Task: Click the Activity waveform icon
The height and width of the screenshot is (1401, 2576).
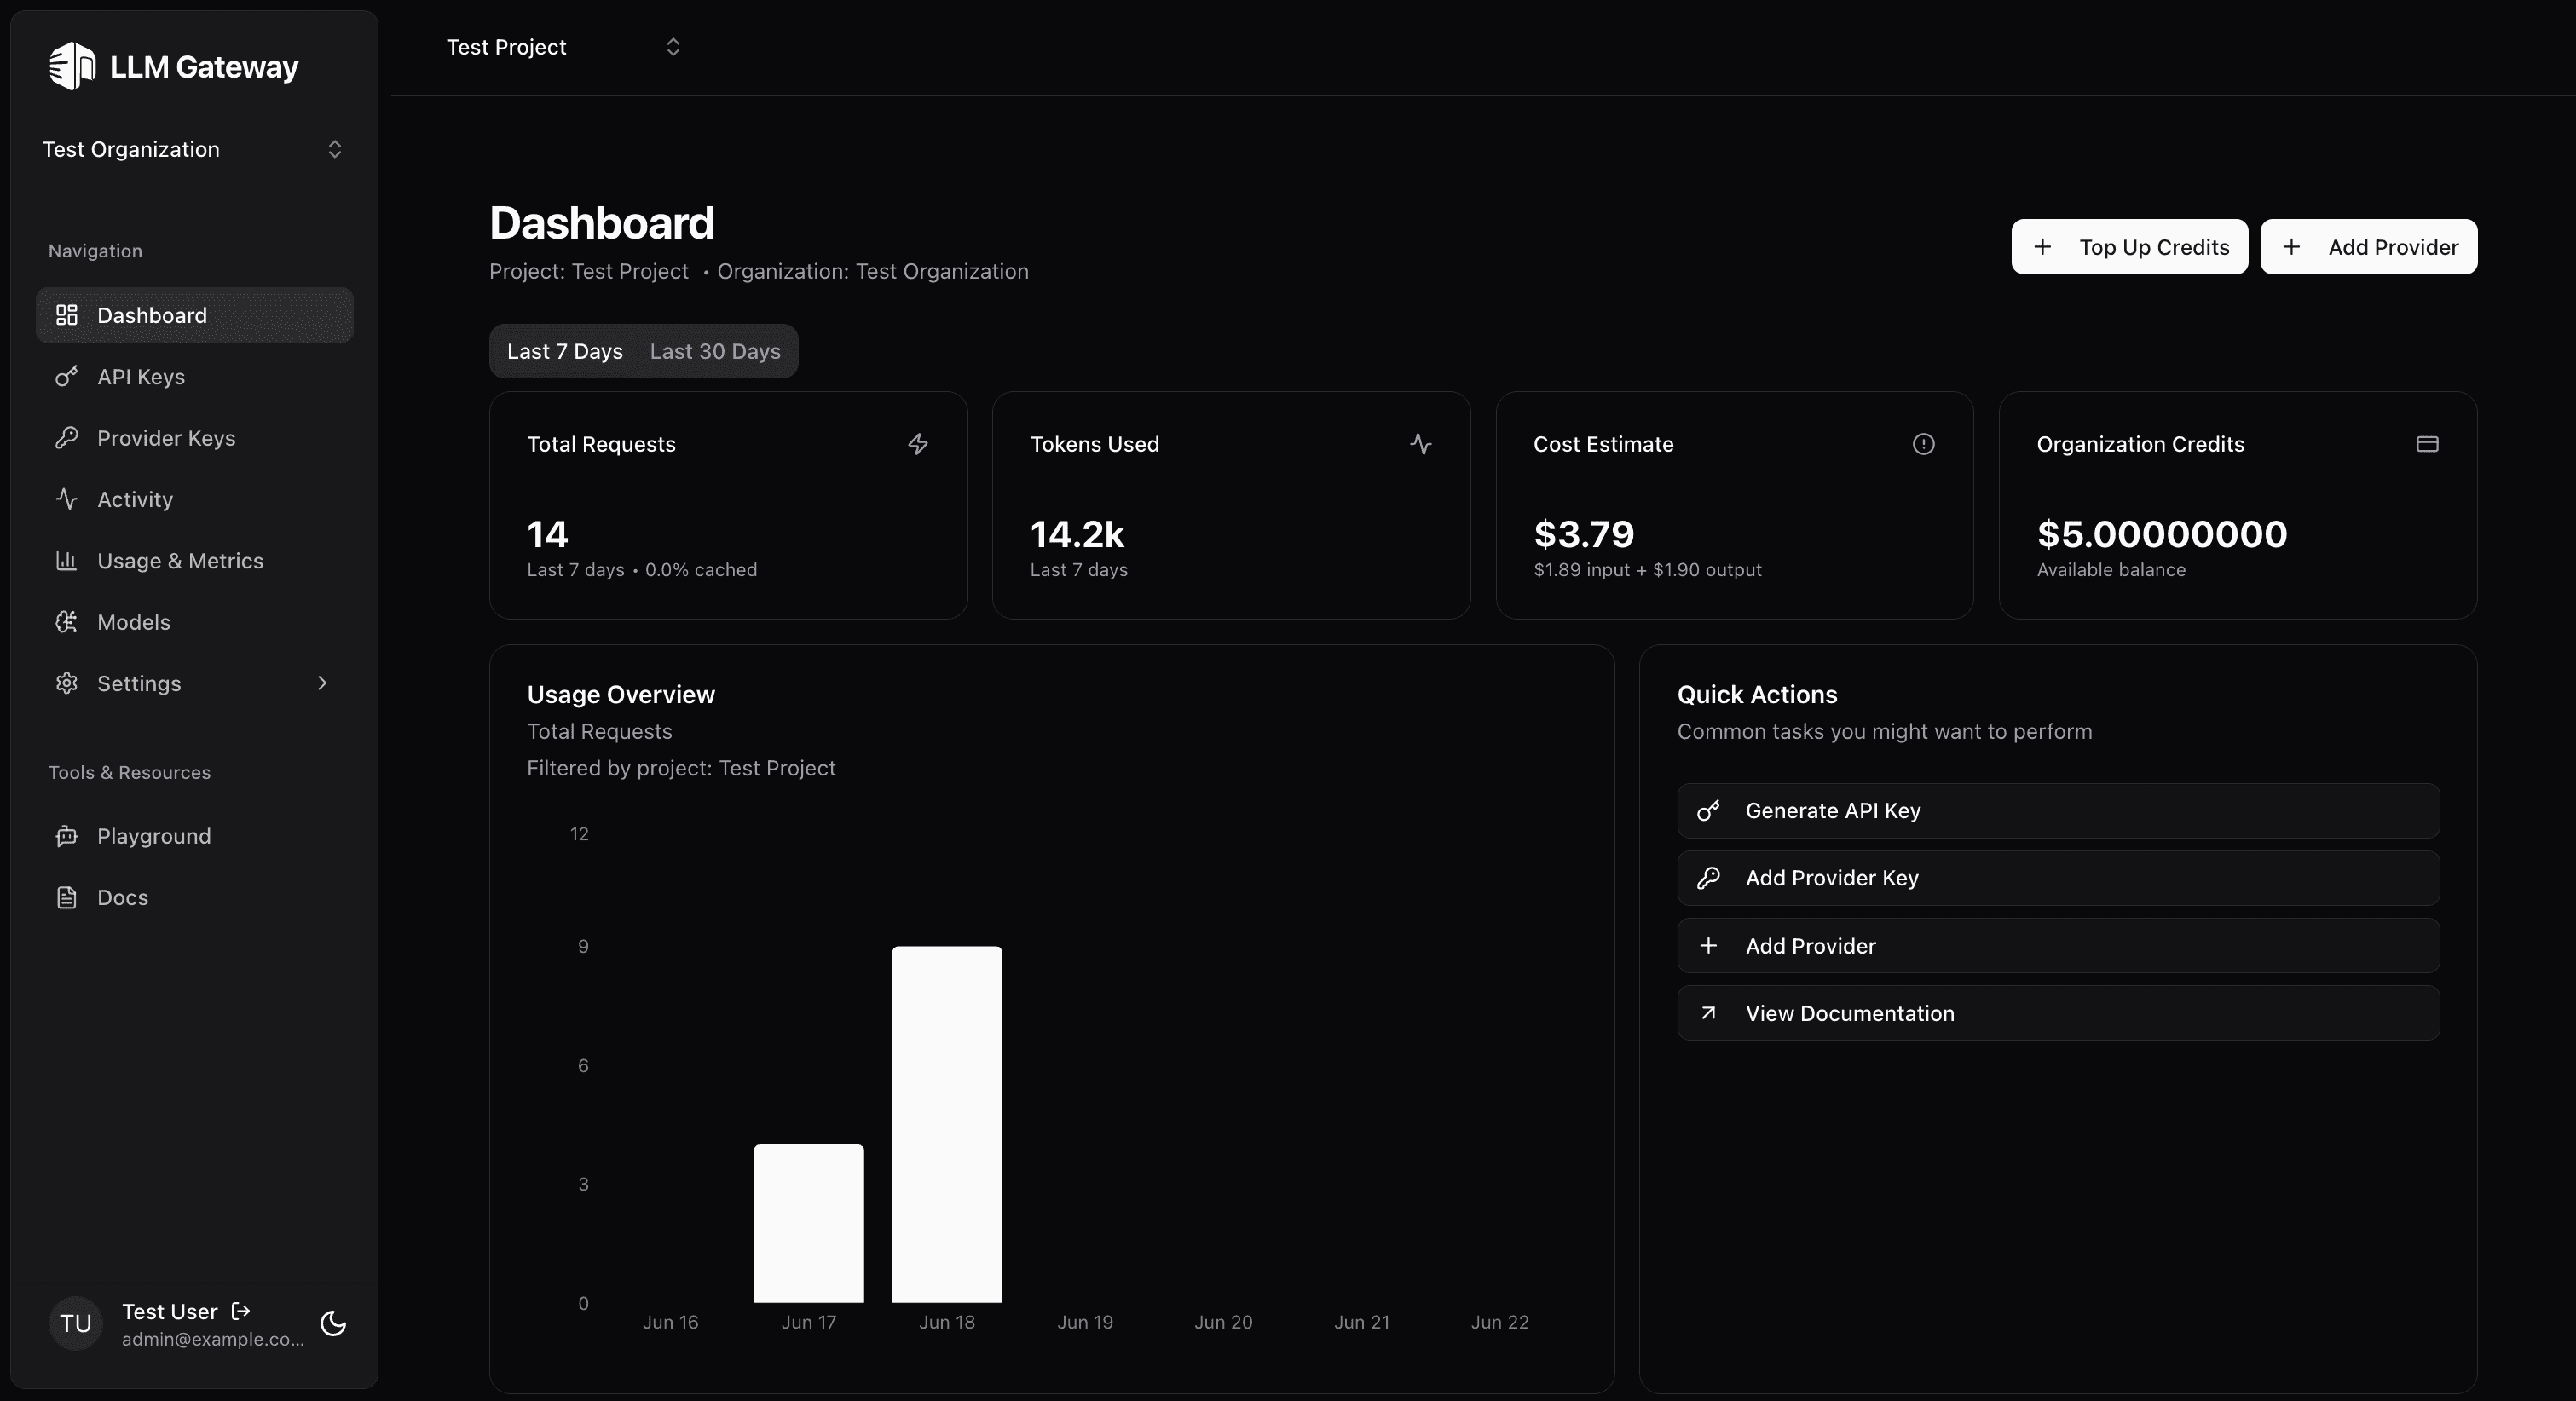Action: point(67,499)
